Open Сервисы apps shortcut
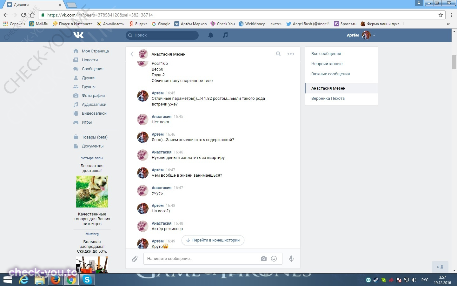 [x=14, y=24]
